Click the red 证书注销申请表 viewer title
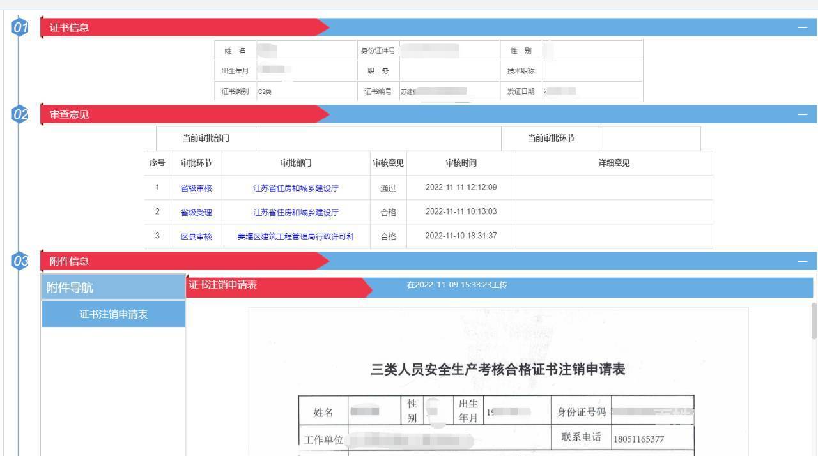818x456 pixels. tap(223, 285)
